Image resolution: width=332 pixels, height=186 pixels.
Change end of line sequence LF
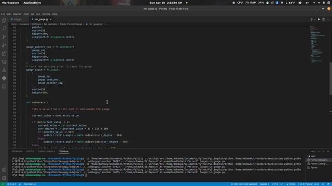pos(282,184)
